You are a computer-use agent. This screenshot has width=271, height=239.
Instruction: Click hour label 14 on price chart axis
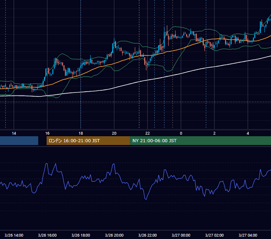pos(14,133)
